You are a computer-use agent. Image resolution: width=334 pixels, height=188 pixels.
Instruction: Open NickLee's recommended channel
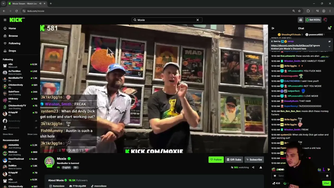[20, 153]
